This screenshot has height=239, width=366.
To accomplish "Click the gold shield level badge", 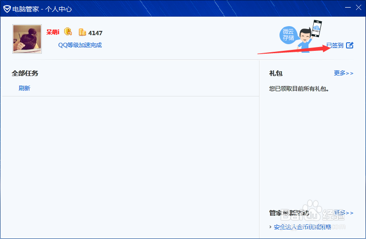I will coord(68,31).
